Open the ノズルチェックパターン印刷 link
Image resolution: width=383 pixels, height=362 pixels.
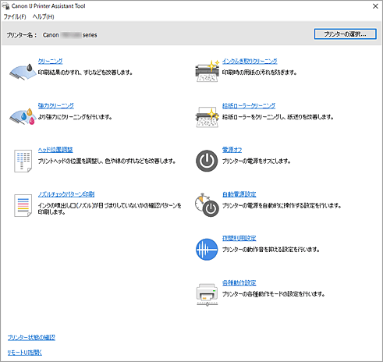click(66, 194)
